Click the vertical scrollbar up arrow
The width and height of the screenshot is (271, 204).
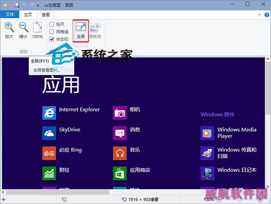click(x=268, y=59)
